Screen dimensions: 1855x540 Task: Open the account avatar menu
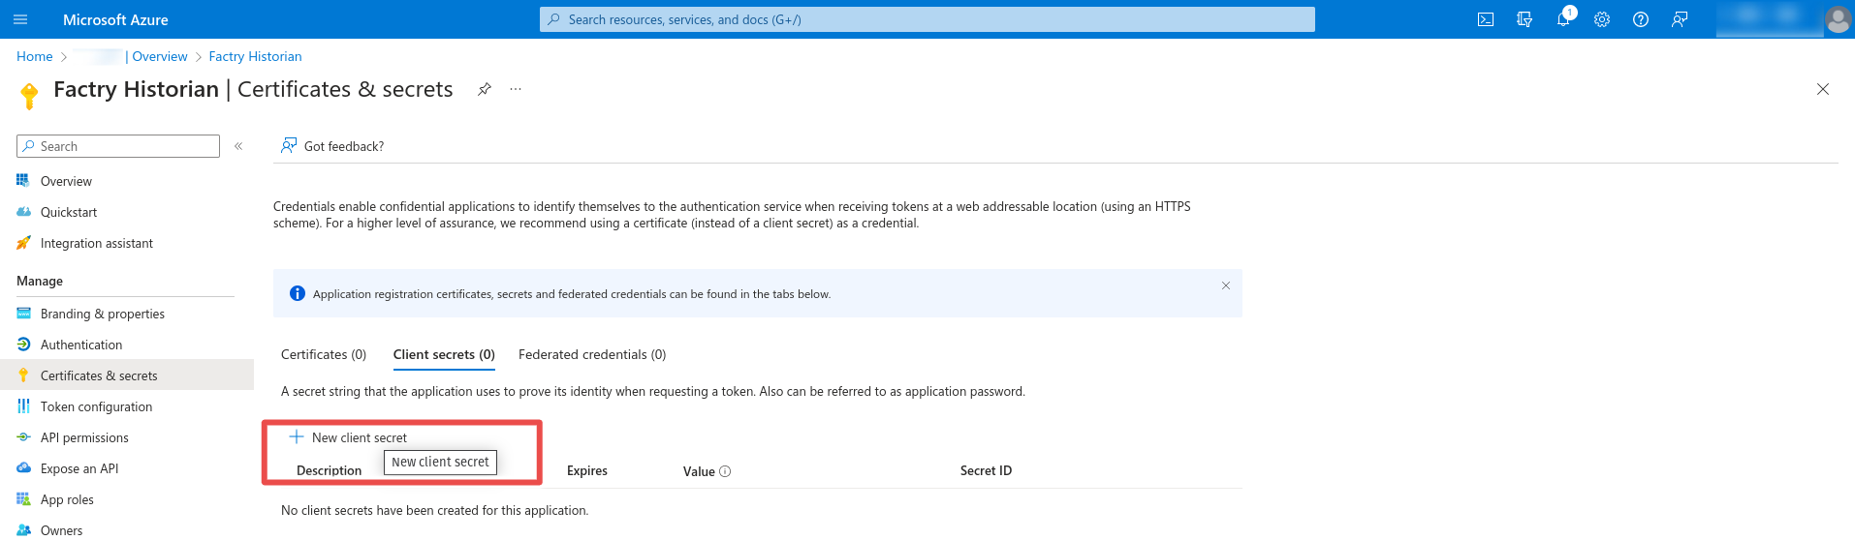coord(1838,19)
